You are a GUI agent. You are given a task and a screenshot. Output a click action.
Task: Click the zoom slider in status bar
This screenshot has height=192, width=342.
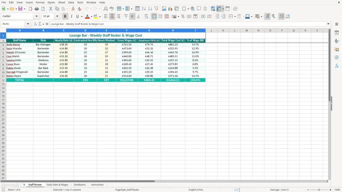319,190
